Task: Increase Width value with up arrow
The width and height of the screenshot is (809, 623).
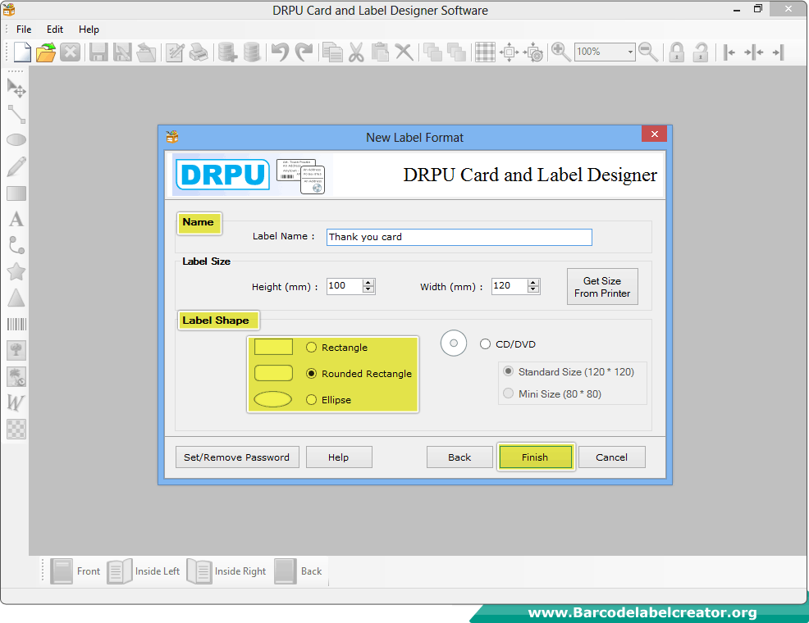Action: [533, 282]
